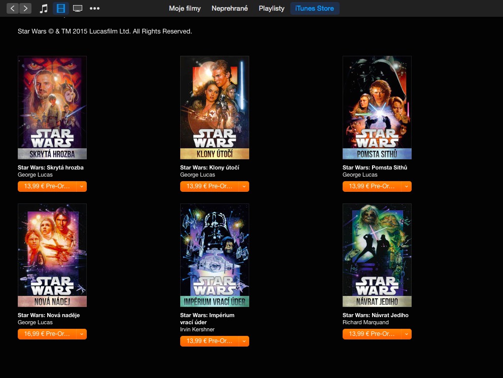Expand the Pomsta Sithů price dropdown arrow
Screen dimensions: 503x378
(x=407, y=186)
